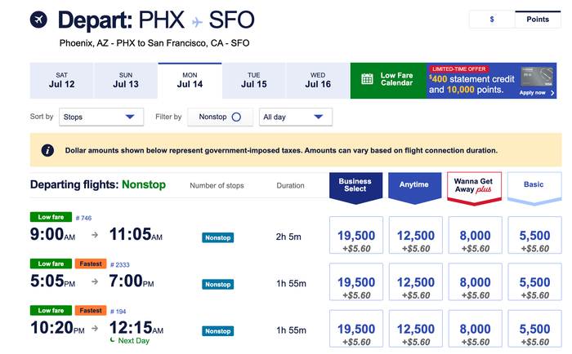The width and height of the screenshot is (572, 354).
Task: Click the Apply now arrow in the banner
Action: 552,93
